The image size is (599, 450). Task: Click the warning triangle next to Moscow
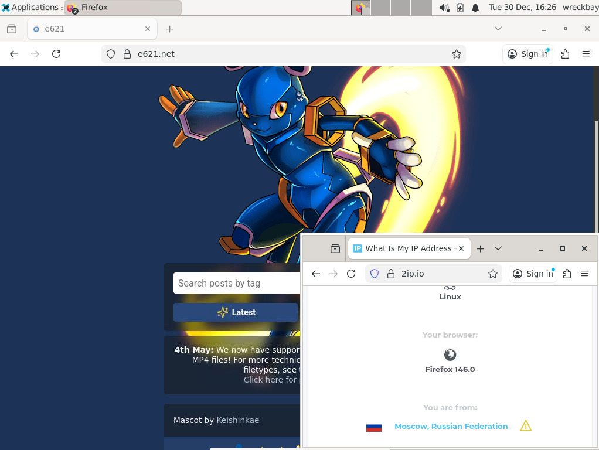(526, 426)
